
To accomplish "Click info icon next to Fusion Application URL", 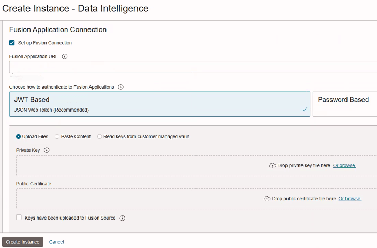I will pos(65,56).
